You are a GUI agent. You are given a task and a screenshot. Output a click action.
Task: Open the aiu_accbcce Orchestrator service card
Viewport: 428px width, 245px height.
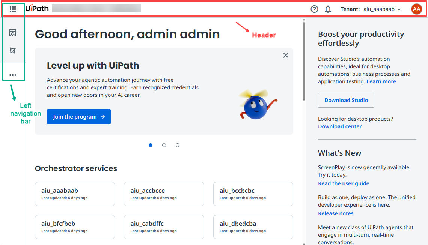pos(164,194)
